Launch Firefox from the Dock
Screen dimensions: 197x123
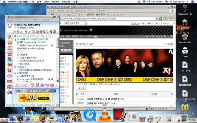[43, 118]
